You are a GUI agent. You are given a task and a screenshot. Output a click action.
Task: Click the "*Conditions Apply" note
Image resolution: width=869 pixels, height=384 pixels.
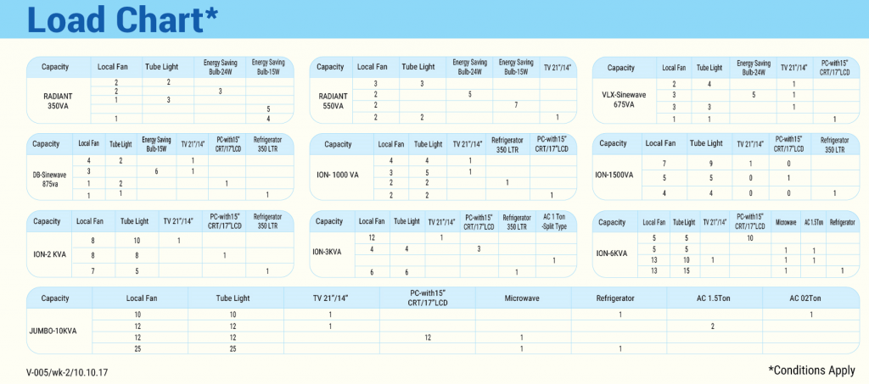coord(811,370)
